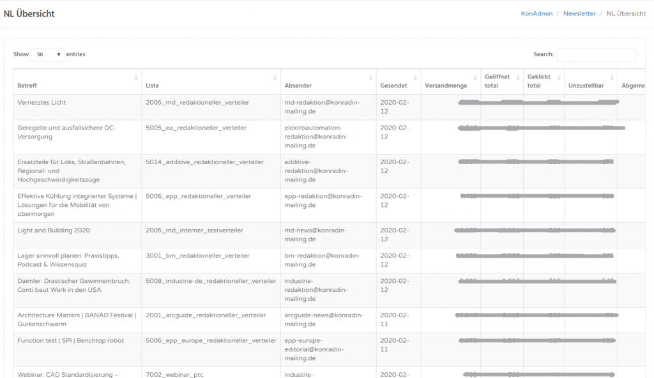
Task: Click sort arrows in Geöffnet total header
Action: 518,78
